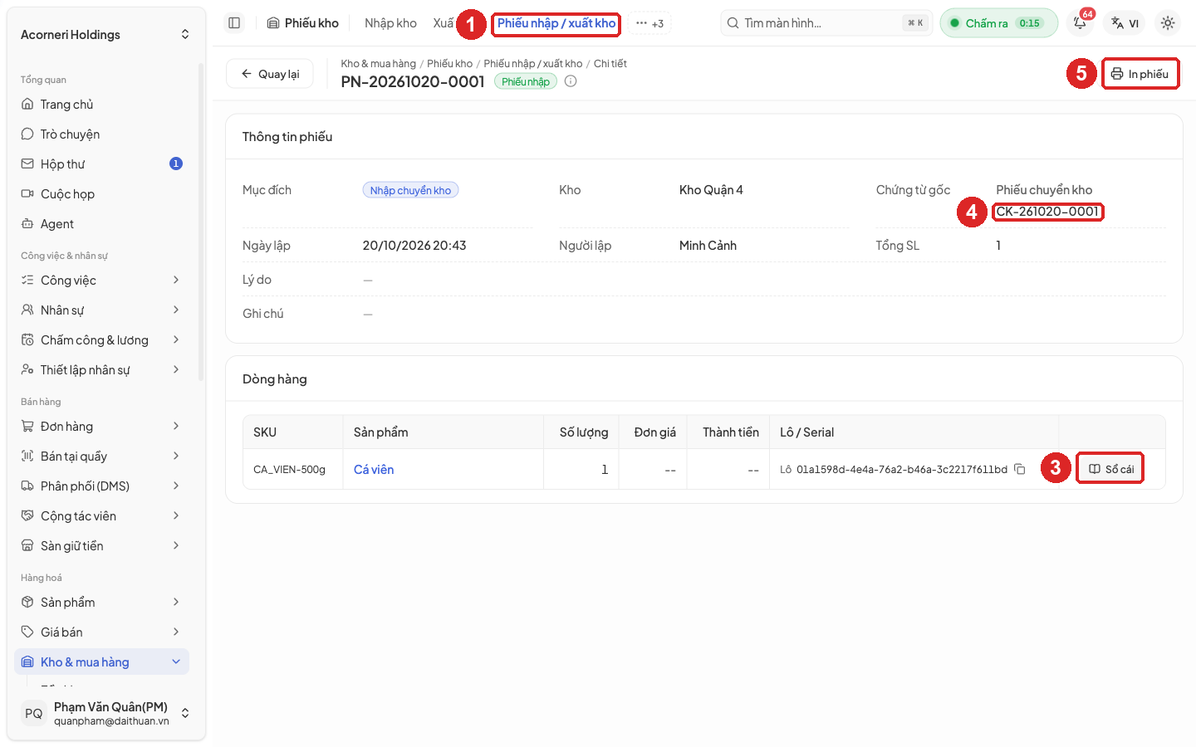Expand Bán tại quầy menu
Screen dimensions: 1196x747
pyautogui.click(x=101, y=456)
